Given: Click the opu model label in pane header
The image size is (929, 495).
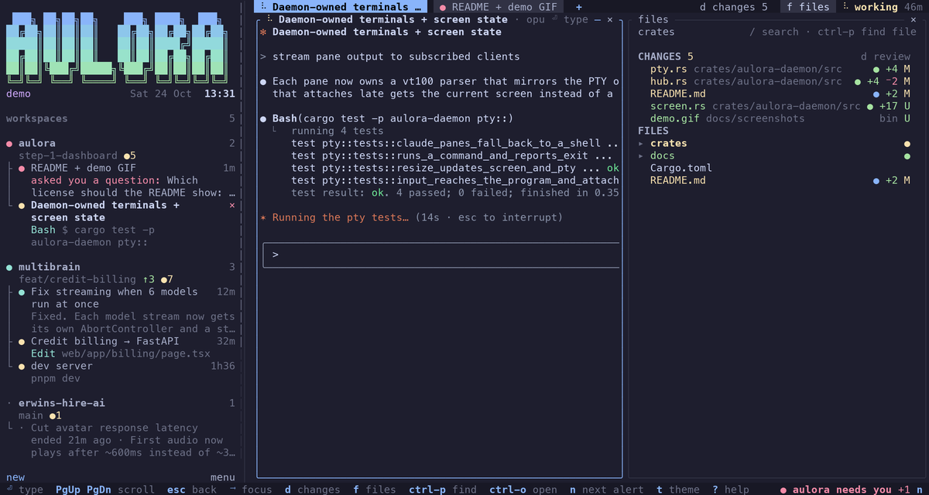Looking at the screenshot, I should point(536,19).
